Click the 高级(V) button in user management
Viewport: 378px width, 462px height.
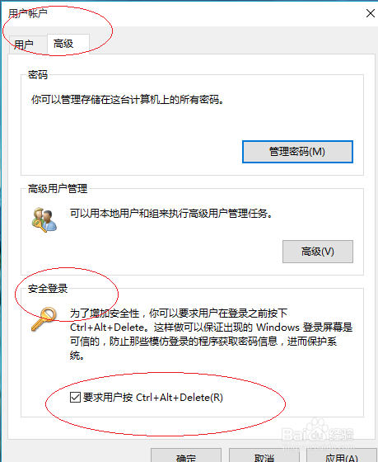(318, 252)
